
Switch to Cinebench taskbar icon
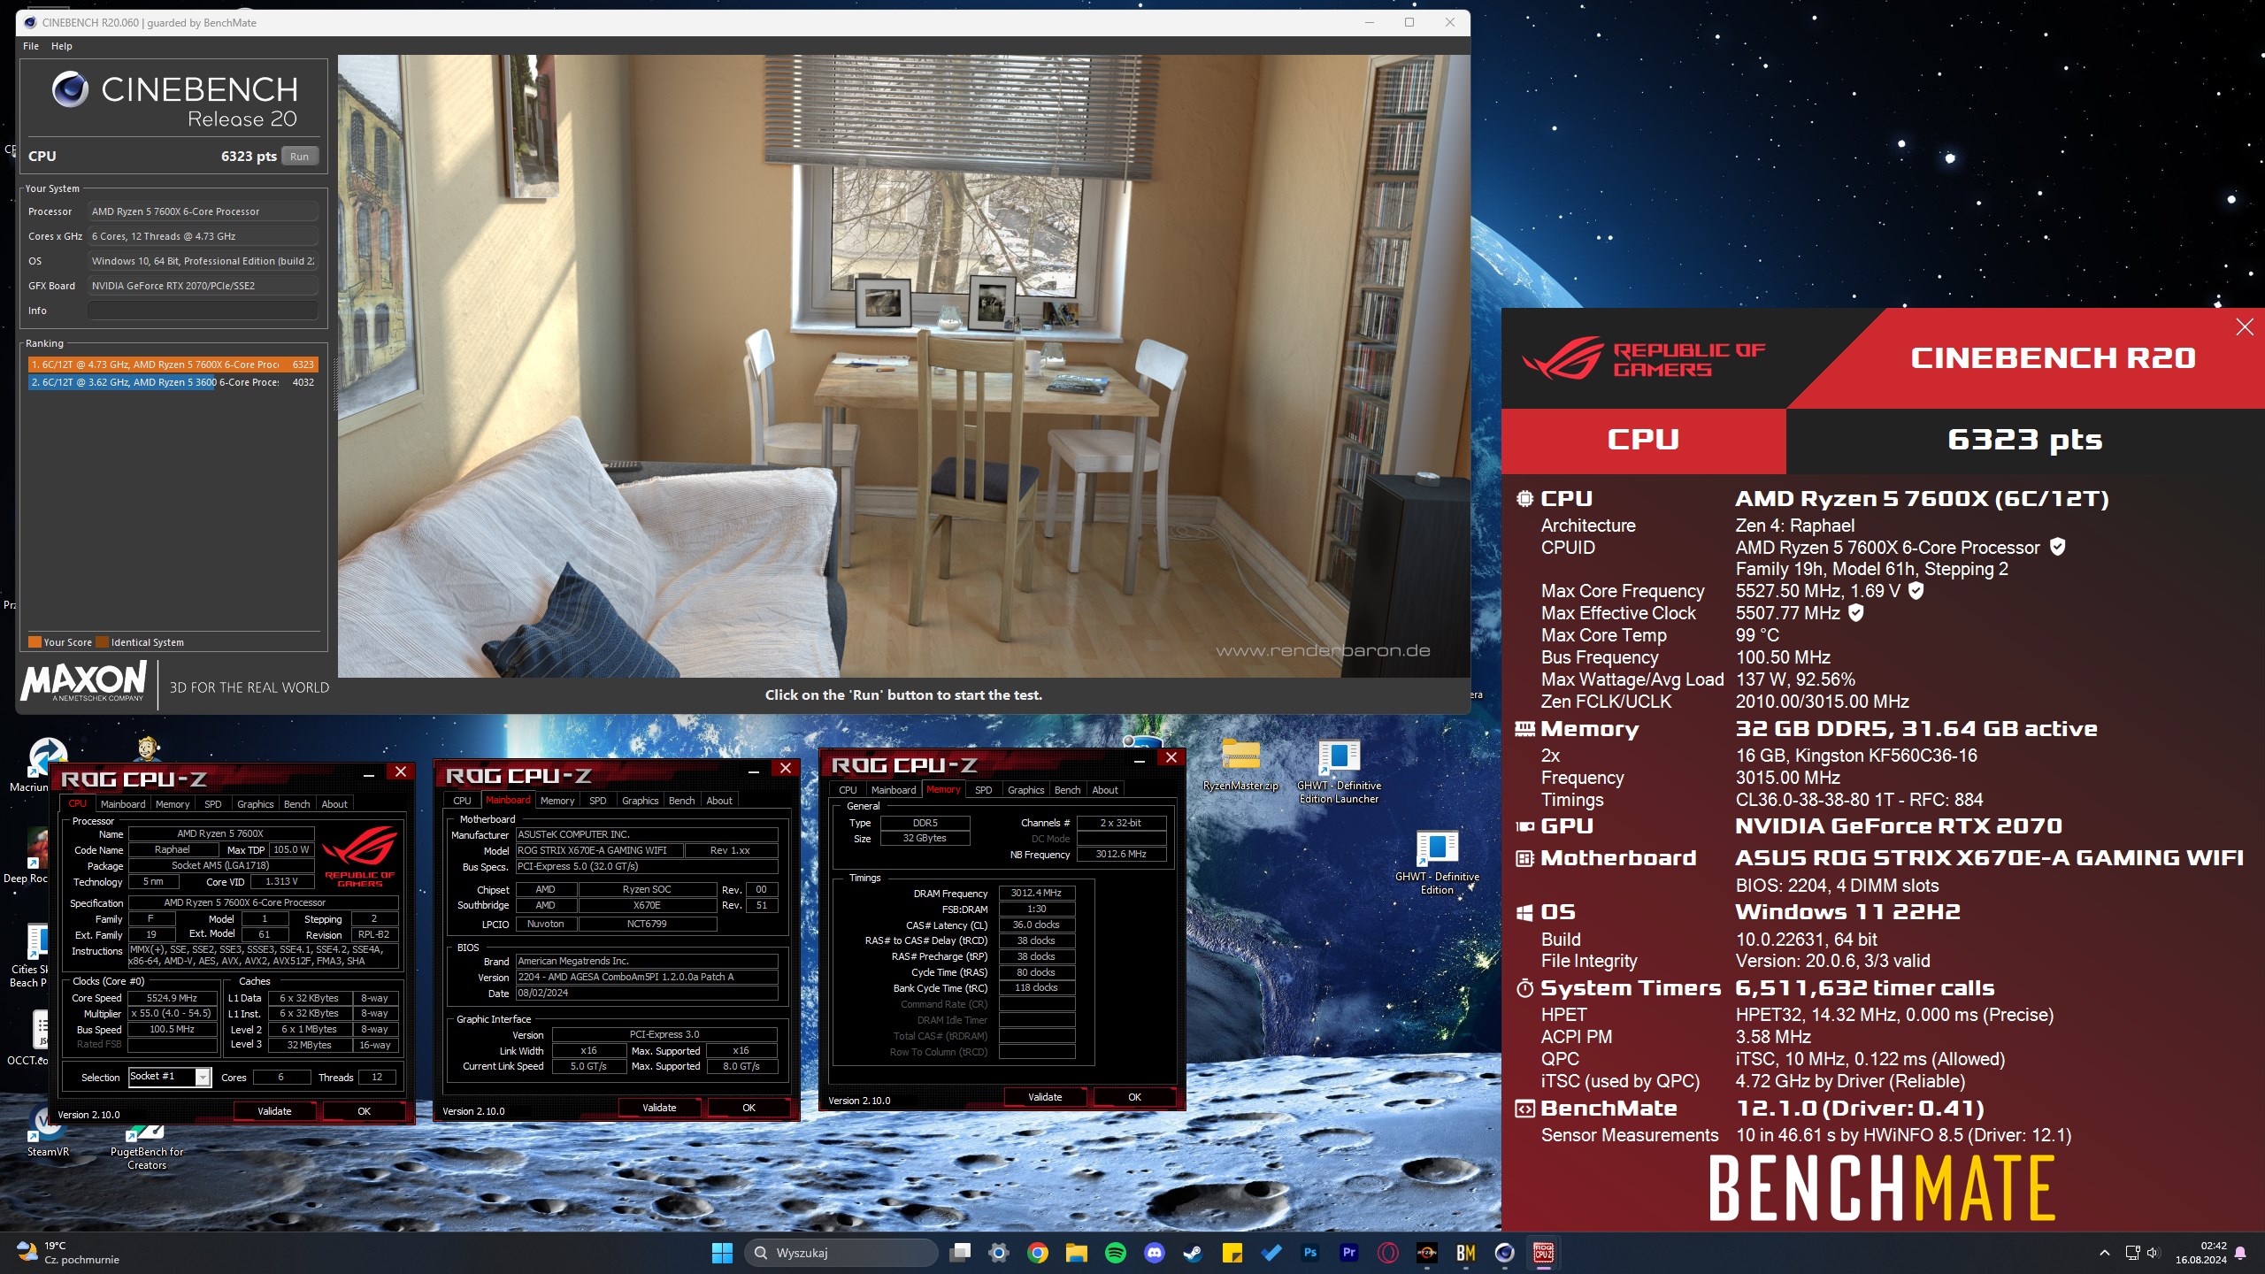[1505, 1253]
